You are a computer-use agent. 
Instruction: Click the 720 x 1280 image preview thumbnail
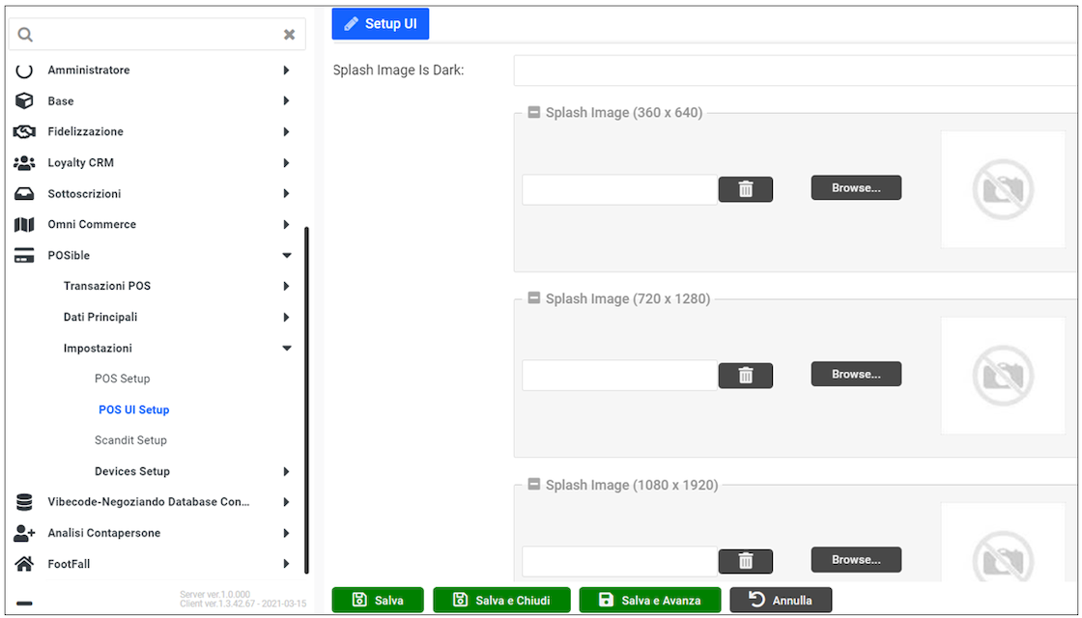(x=1003, y=376)
